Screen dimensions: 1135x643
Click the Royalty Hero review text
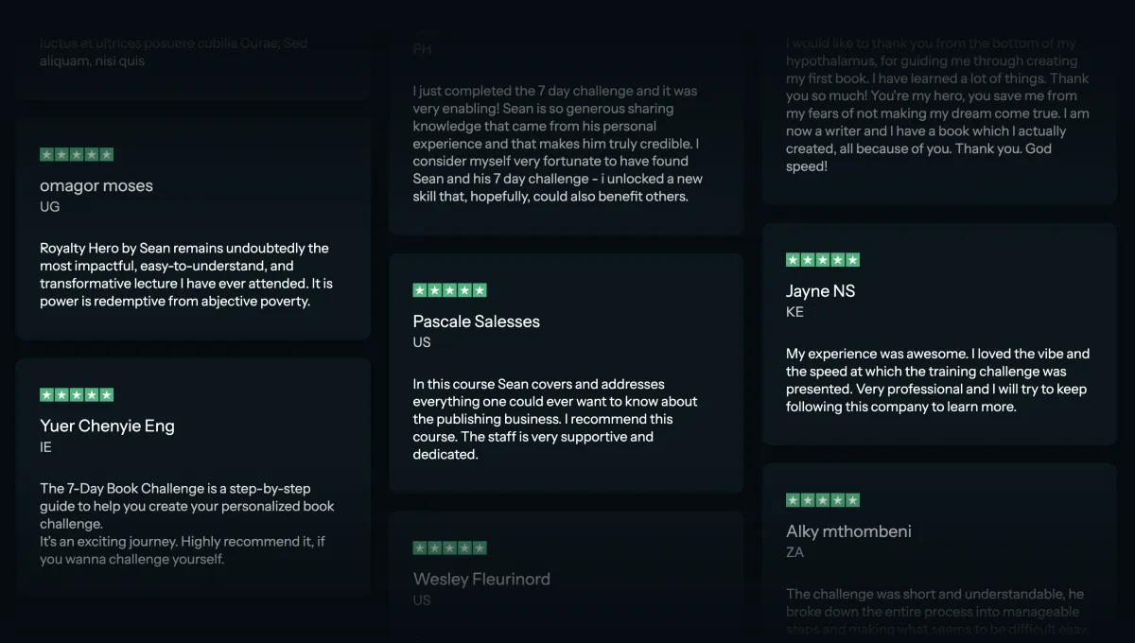pos(186,275)
